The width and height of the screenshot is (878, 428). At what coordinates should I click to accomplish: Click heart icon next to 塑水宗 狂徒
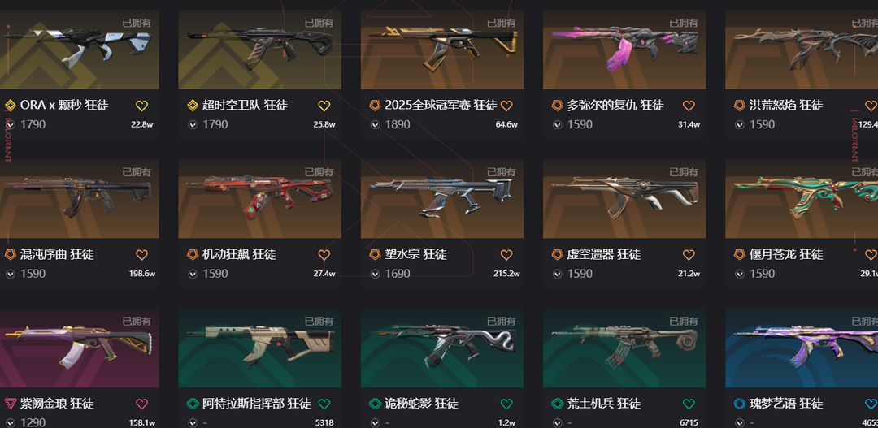[506, 255]
